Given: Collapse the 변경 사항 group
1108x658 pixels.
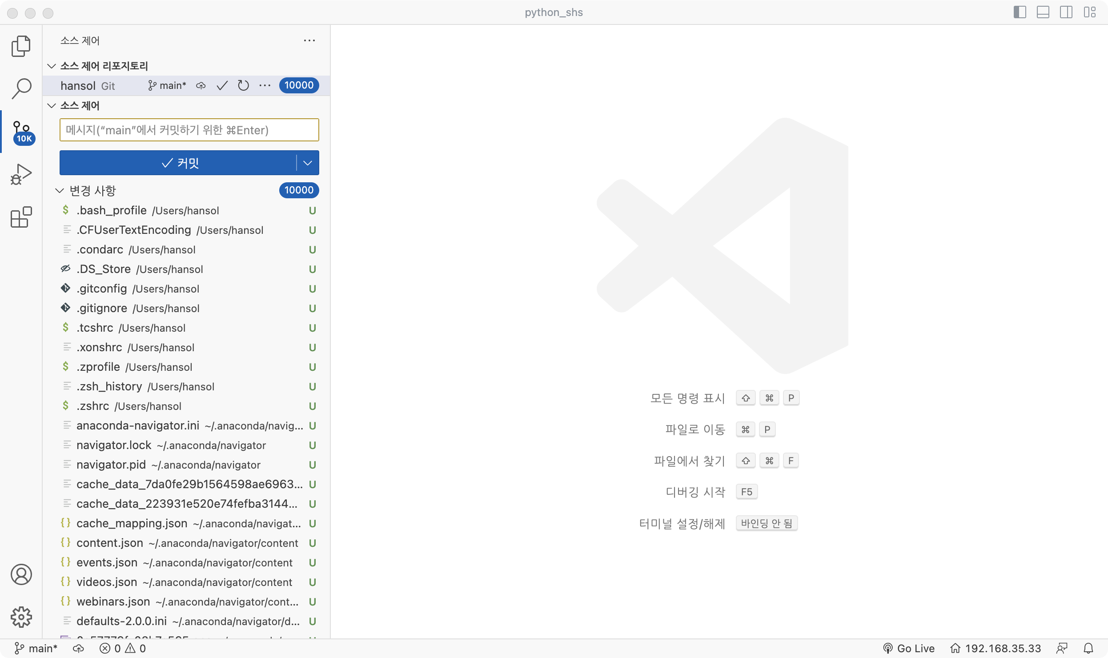Looking at the screenshot, I should click(60, 190).
